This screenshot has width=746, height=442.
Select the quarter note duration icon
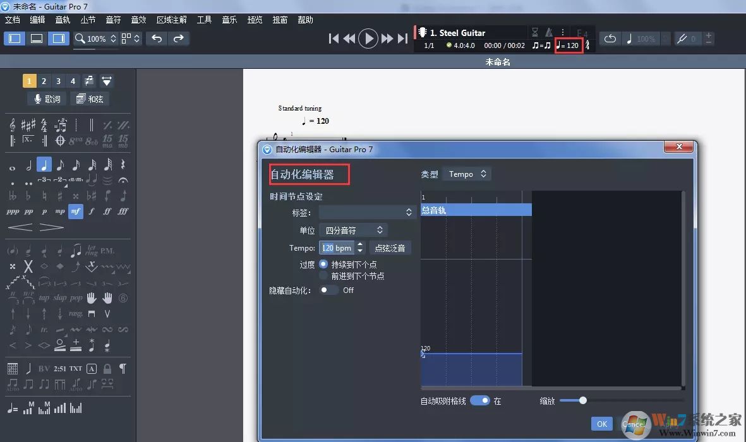tap(44, 165)
